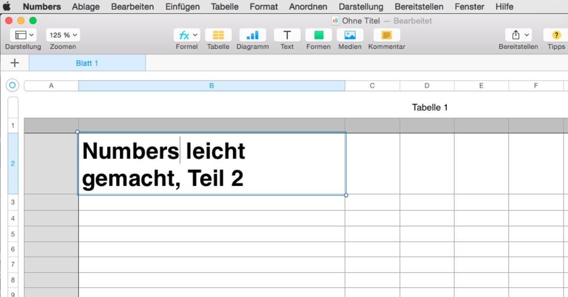The image size is (568, 297).
Task: Select row 2 header
Action: [13, 164]
